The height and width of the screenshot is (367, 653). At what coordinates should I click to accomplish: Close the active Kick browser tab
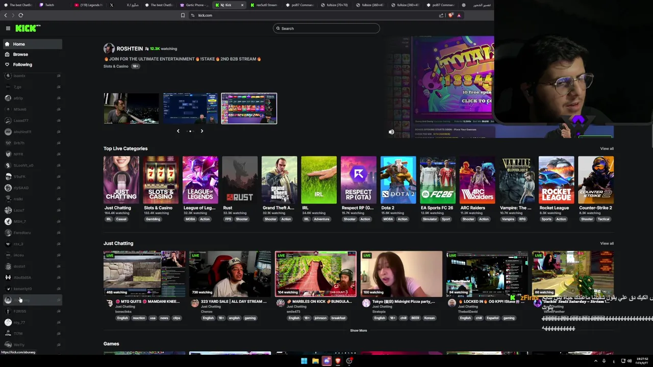click(242, 5)
